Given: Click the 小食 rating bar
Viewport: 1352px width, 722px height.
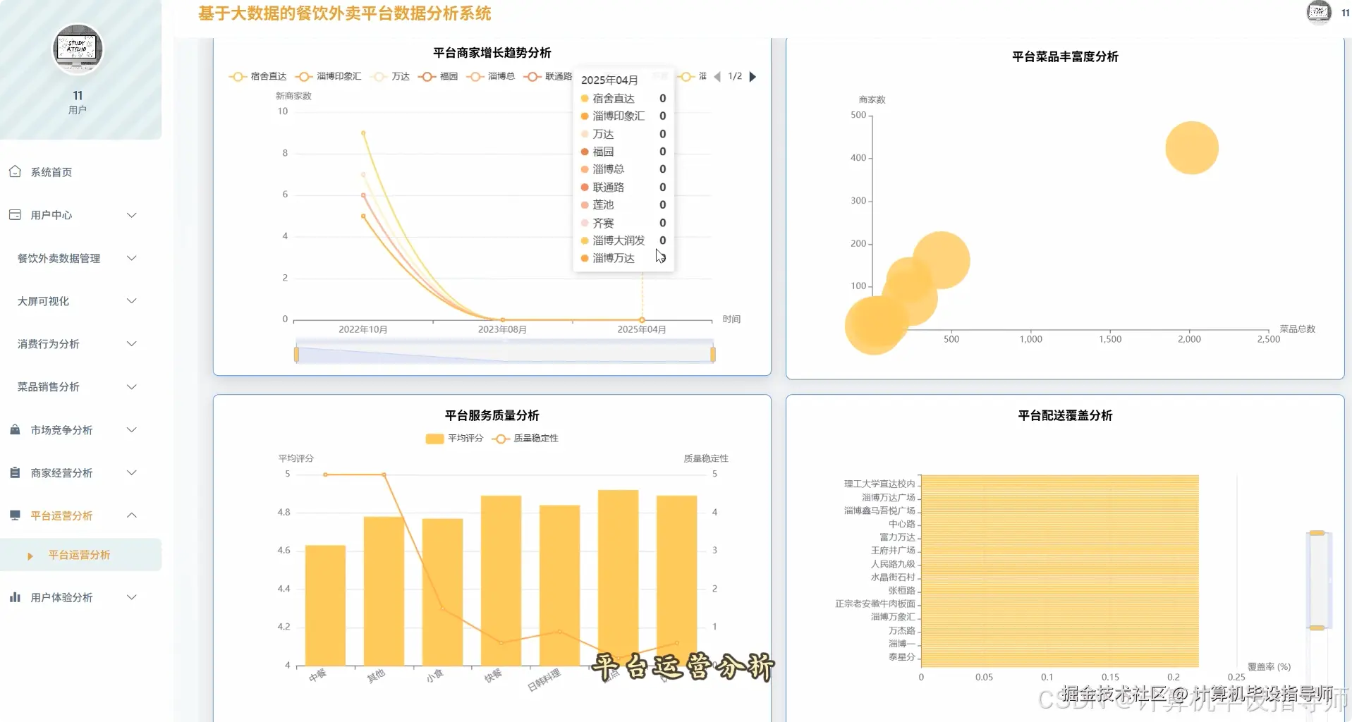Looking at the screenshot, I should [x=442, y=592].
